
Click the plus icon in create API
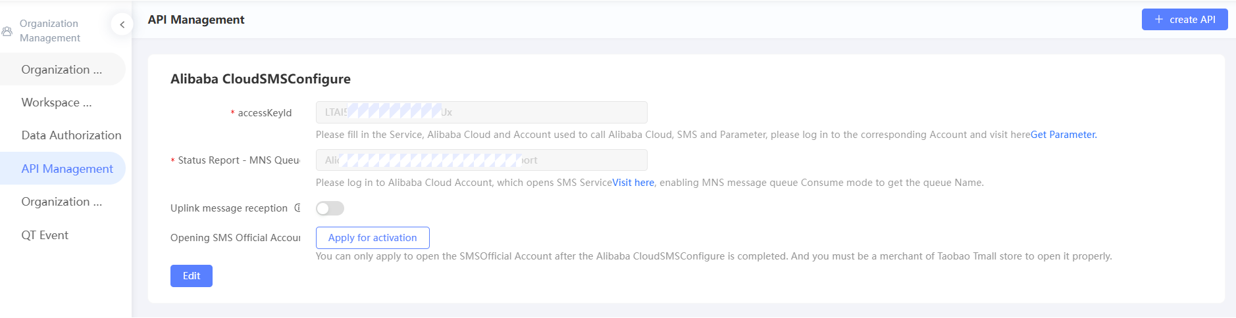(x=1159, y=20)
